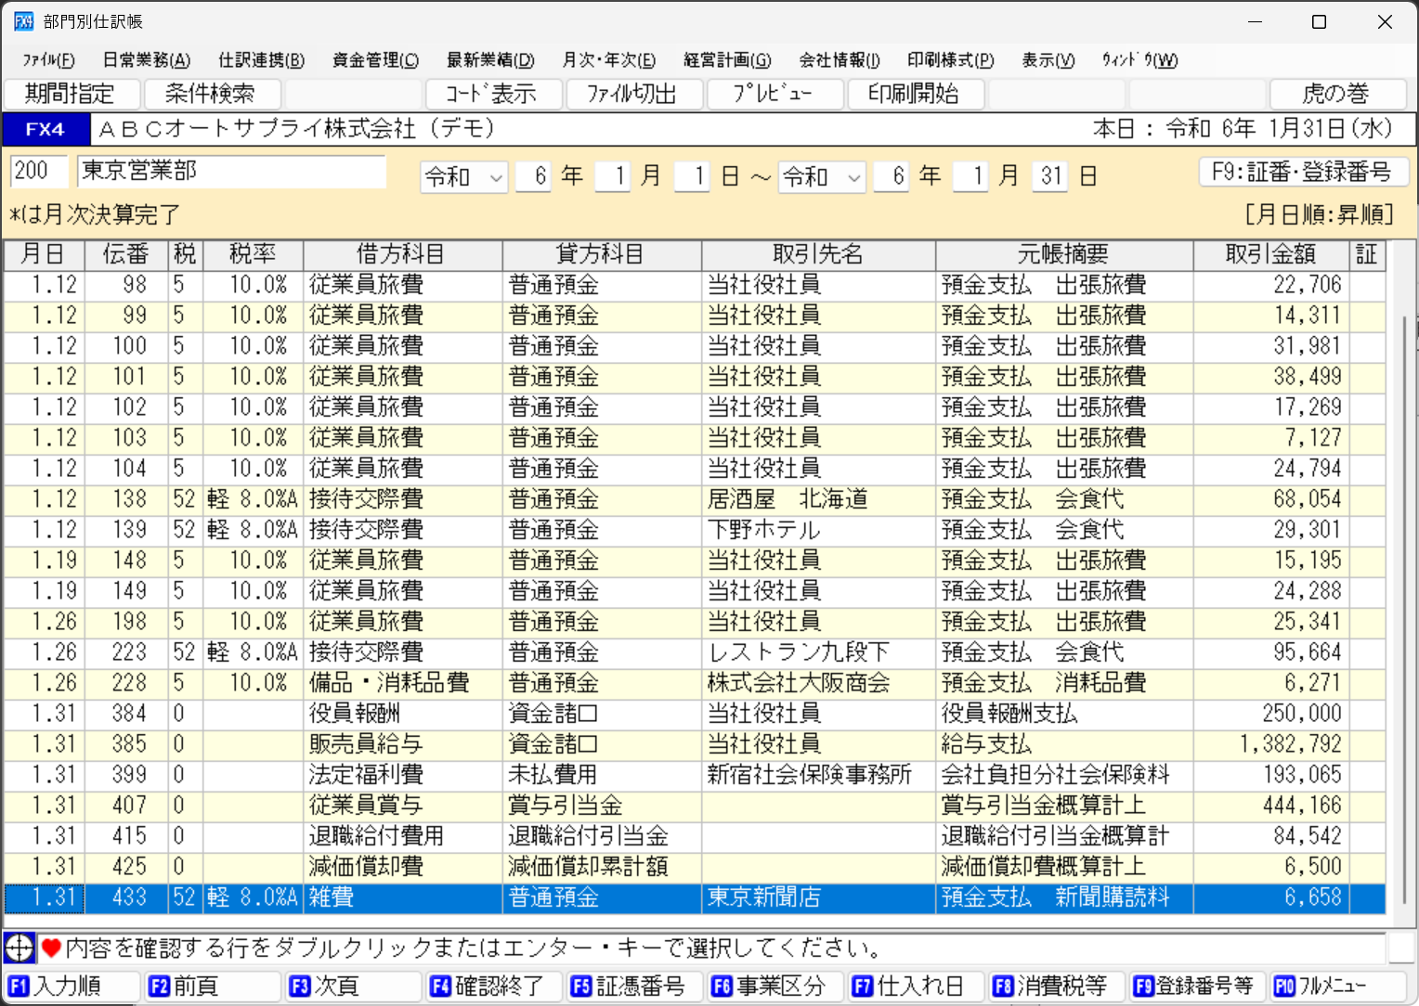
Task: Open the 期間指定 toolbar function
Action: coord(72,94)
